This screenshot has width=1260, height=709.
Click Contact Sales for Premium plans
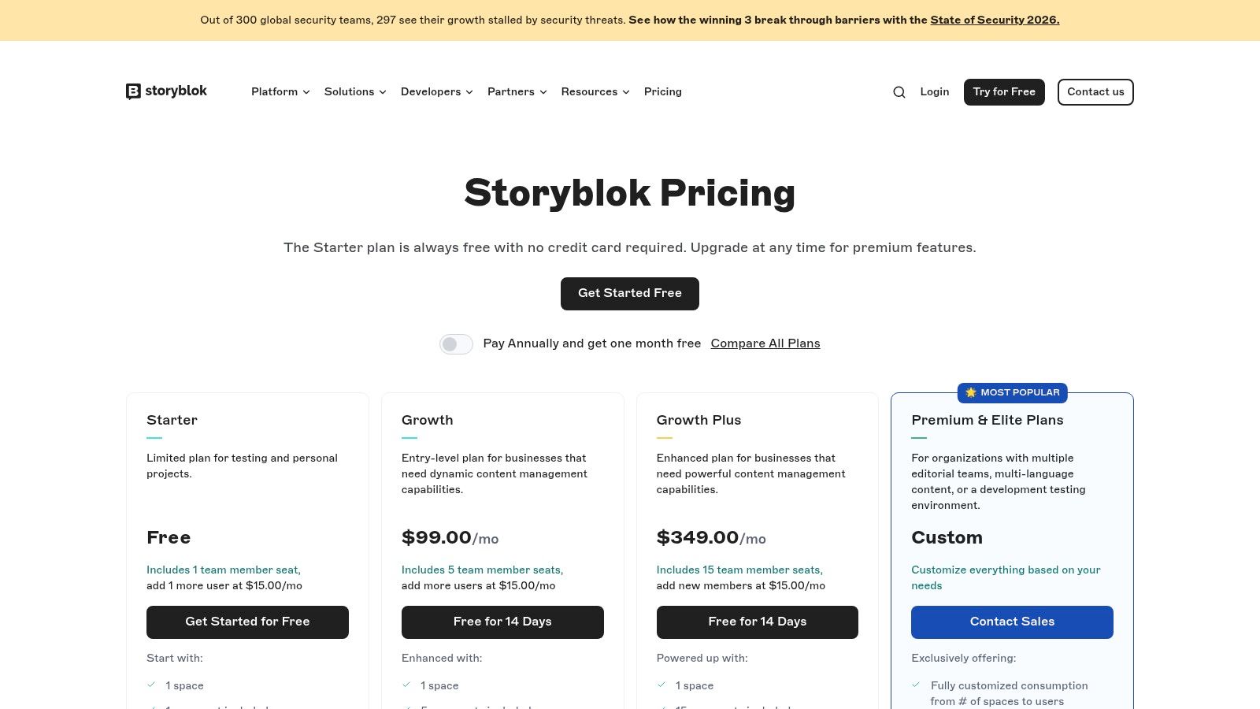tap(1012, 622)
